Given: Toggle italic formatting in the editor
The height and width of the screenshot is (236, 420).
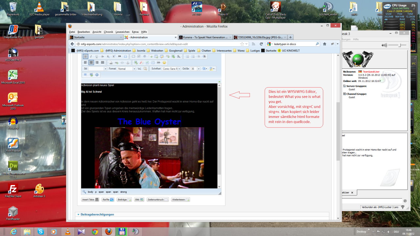Looking at the screenshot, I should tap(91, 56).
